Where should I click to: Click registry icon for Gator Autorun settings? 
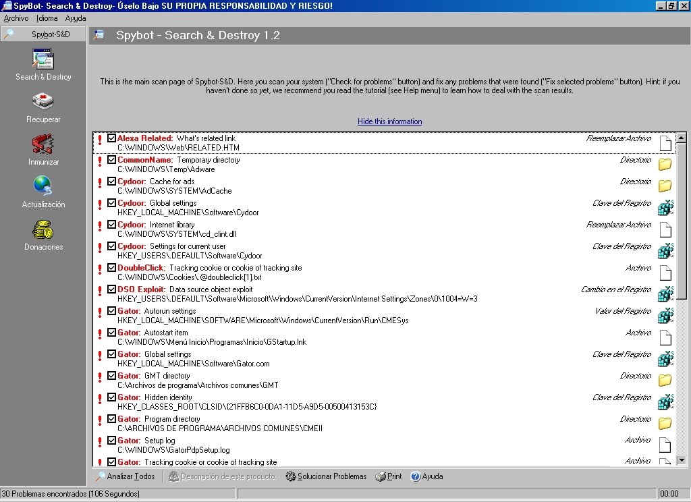(665, 316)
